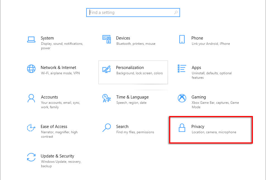Click the Accounts person icon
This screenshot has width=266, height=180.
pyautogui.click(x=31, y=98)
